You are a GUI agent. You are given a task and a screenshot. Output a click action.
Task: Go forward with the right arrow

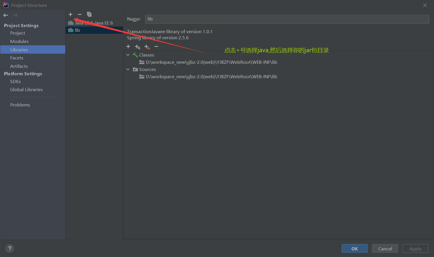[15, 15]
